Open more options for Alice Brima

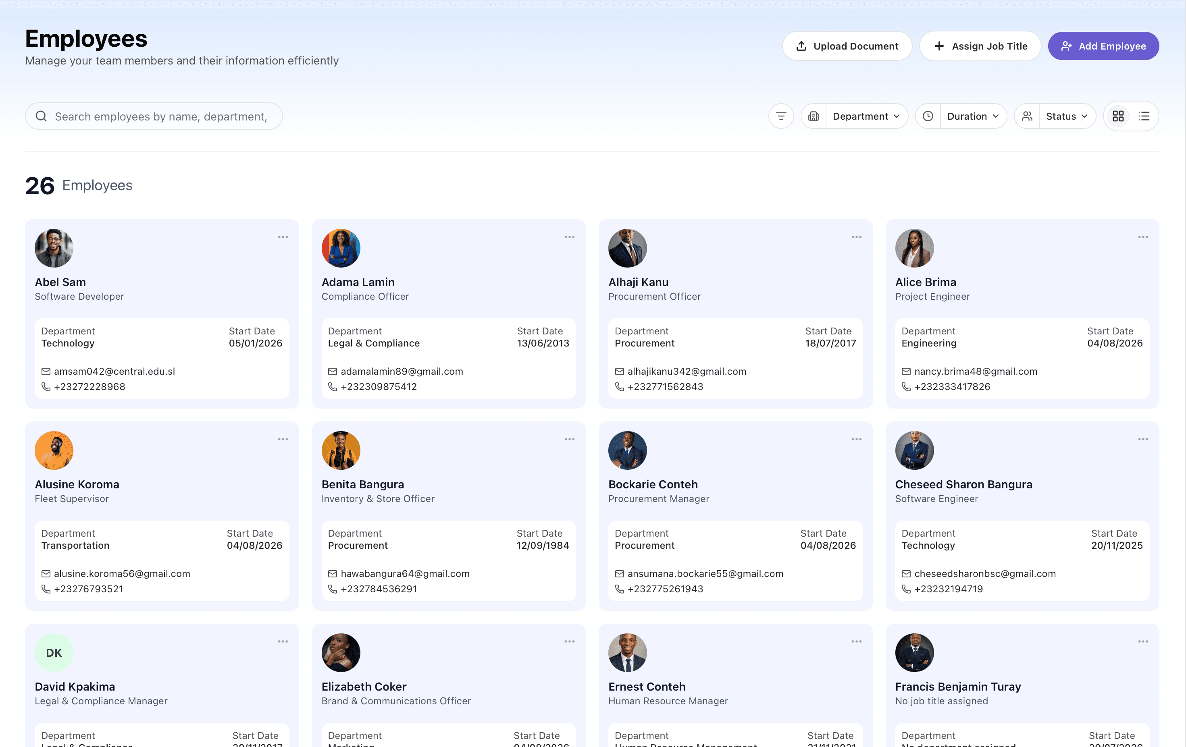1143,237
